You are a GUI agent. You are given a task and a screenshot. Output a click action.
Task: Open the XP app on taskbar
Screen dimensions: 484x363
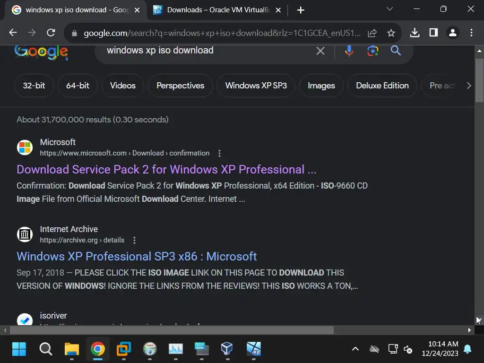[x=254, y=349]
